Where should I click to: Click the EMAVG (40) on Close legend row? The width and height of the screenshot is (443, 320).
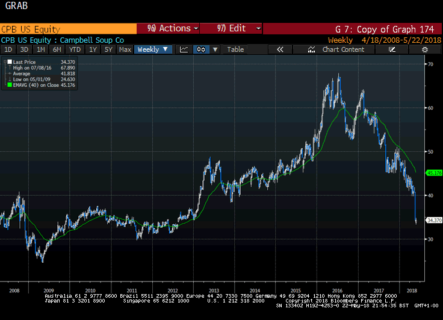click(x=40, y=85)
